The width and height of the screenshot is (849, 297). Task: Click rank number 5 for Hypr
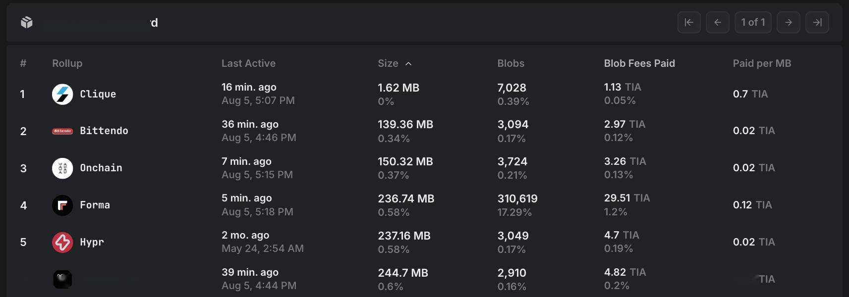tap(23, 242)
